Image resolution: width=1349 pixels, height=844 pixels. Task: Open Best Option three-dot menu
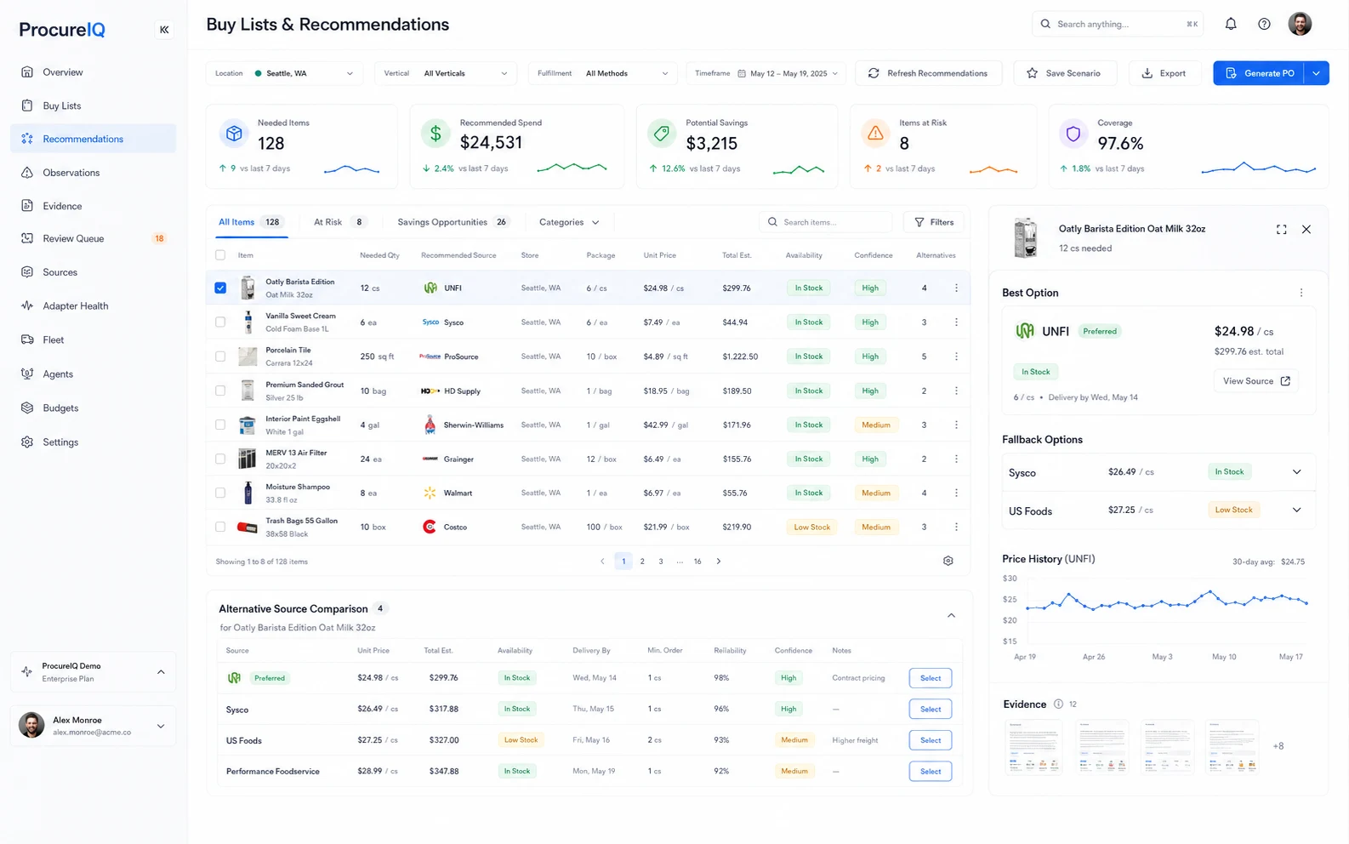pos(1301,293)
